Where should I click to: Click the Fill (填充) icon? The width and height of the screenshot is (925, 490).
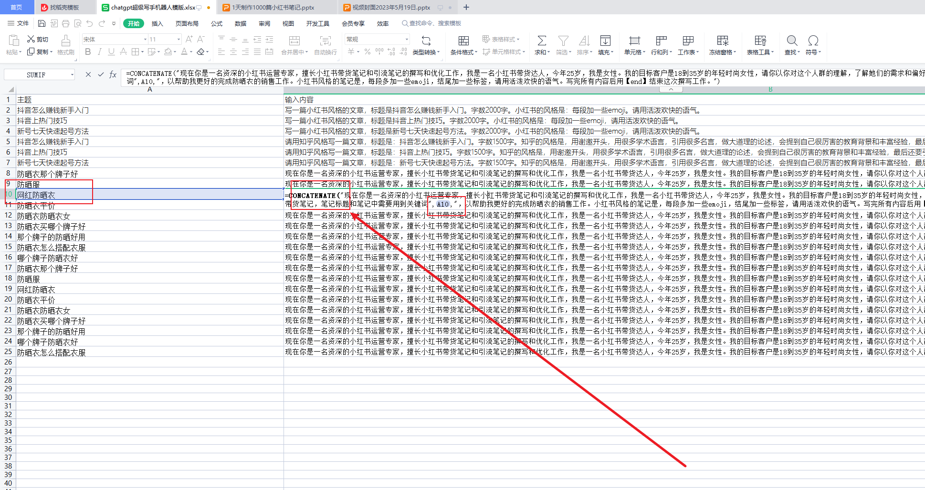[x=605, y=41]
